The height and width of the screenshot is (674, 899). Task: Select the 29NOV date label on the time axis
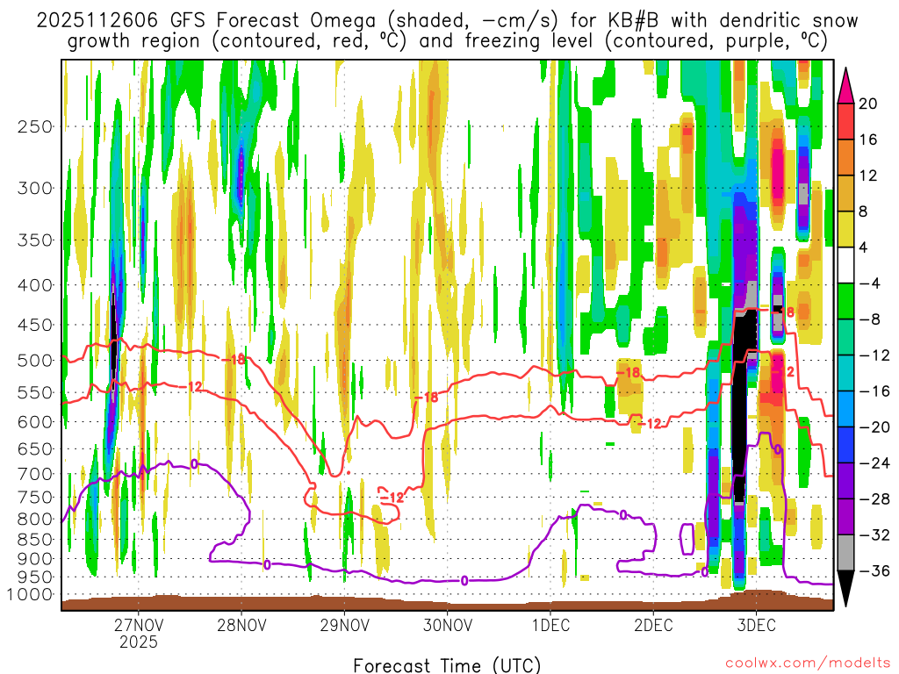[x=344, y=625]
